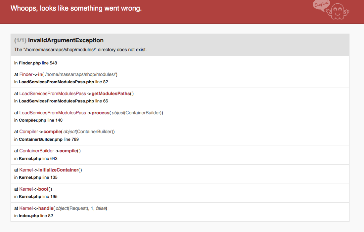
Task: Click the ContainerBuilder class link before compile()
Action: point(36,151)
